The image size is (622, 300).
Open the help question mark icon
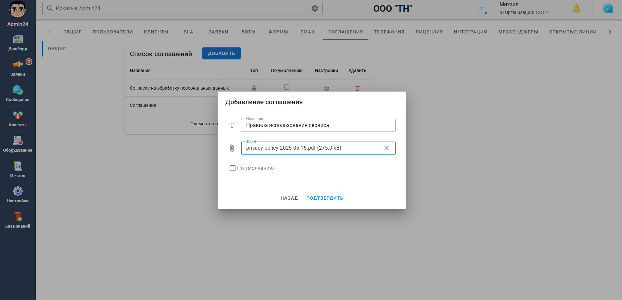(608, 9)
